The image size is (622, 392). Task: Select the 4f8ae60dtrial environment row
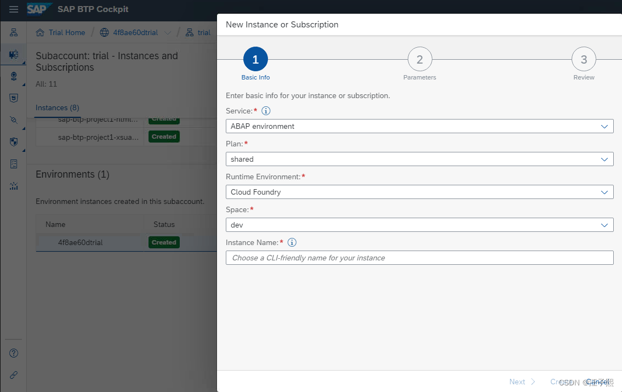pyautogui.click(x=126, y=242)
